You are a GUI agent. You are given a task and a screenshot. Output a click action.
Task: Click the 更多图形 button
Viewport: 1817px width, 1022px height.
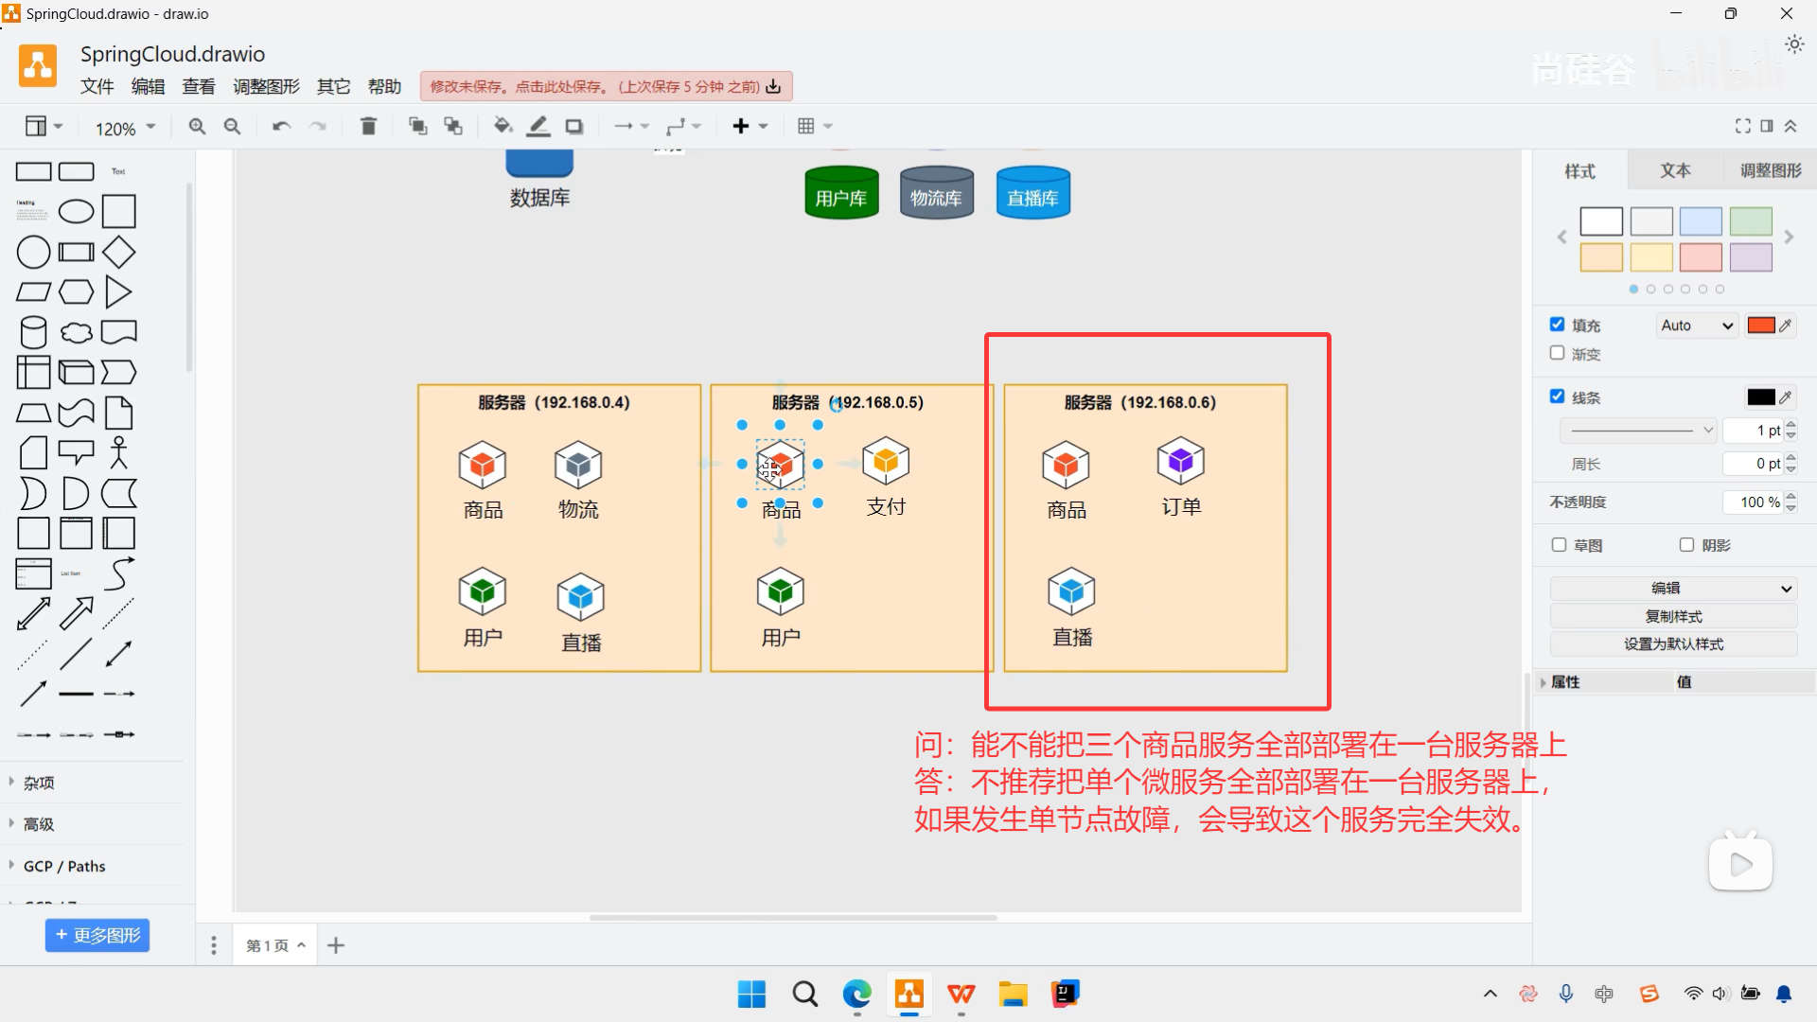[x=97, y=935]
